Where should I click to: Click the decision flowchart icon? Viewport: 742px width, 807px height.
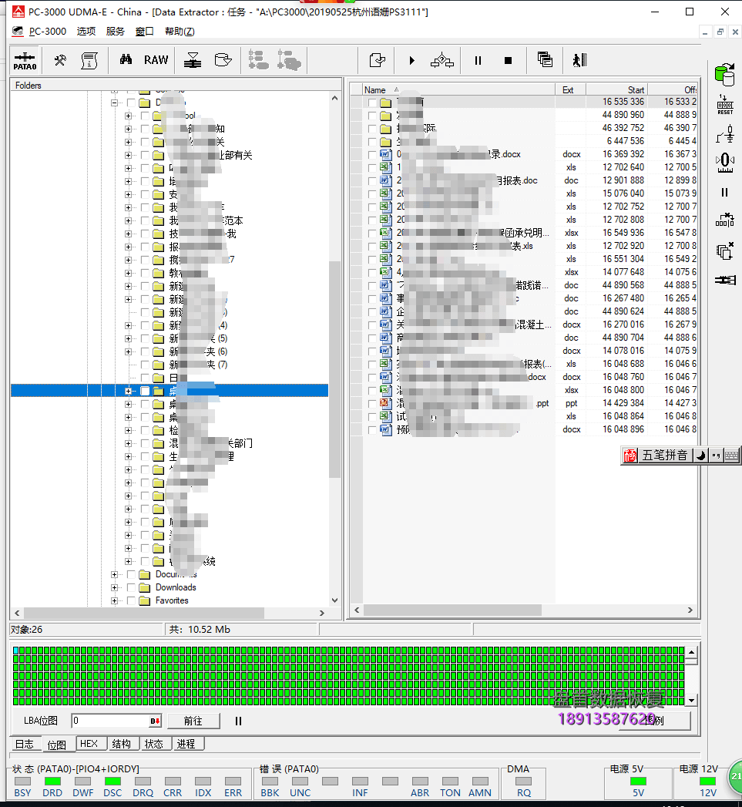tap(442, 60)
